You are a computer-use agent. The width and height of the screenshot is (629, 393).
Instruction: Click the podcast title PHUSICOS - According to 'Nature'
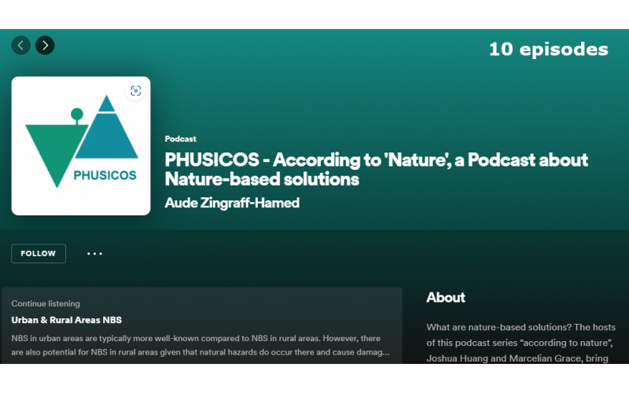click(x=377, y=169)
